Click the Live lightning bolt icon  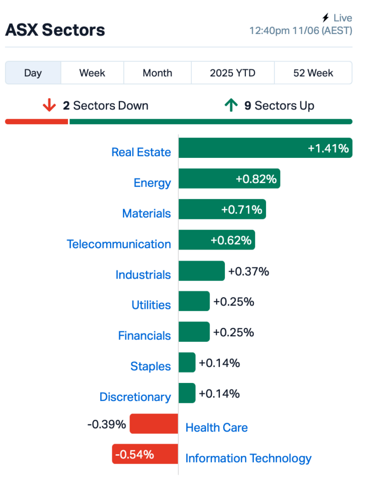click(326, 18)
